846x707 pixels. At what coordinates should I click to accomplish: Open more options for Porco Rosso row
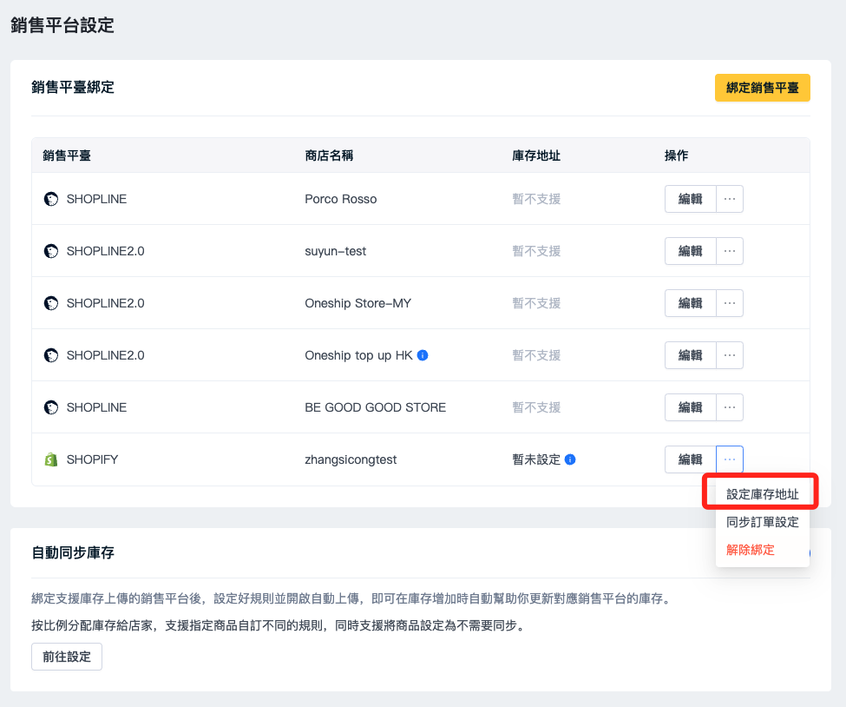click(x=730, y=199)
